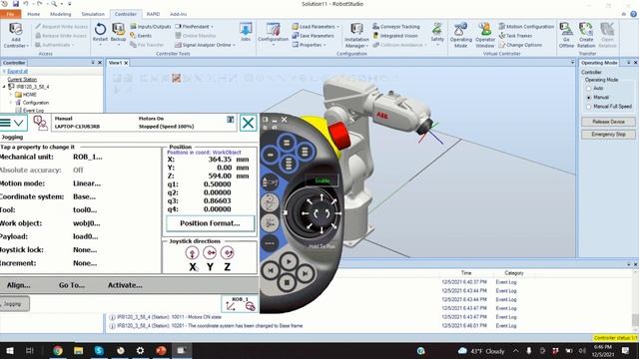Screen dimensions: 639x359
Task: Click the FlexPendant Enable button
Action: point(321,180)
